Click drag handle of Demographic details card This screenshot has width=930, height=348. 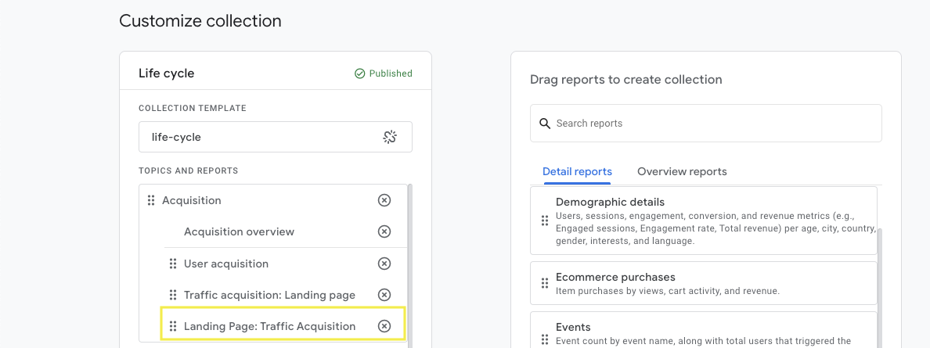pos(545,221)
